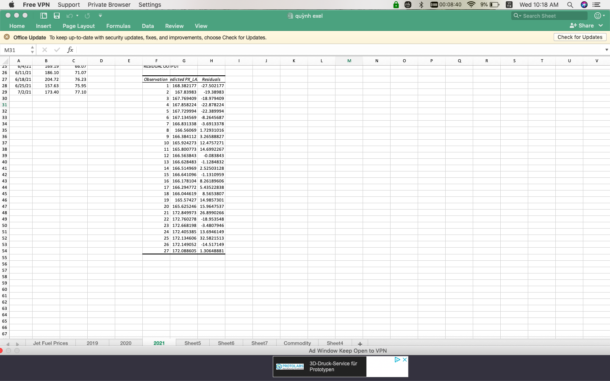
Task: Select cell with date 6/25/21
Action: pos(21,86)
